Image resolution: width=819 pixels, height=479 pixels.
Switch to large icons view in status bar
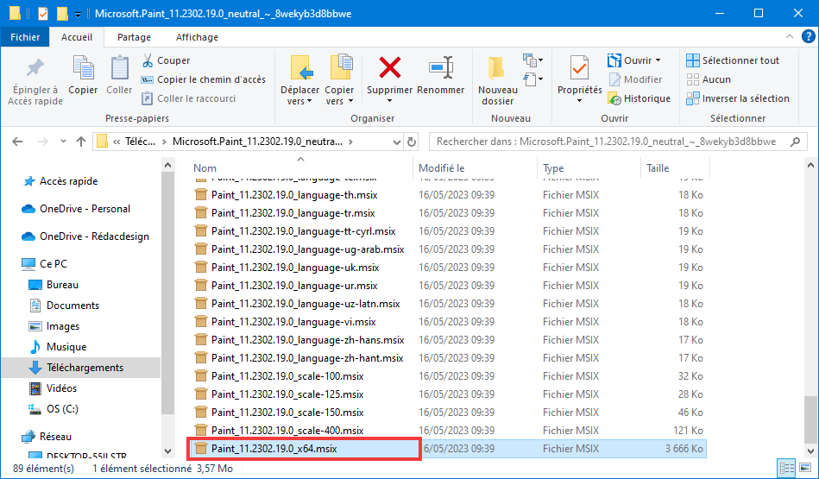[804, 468]
